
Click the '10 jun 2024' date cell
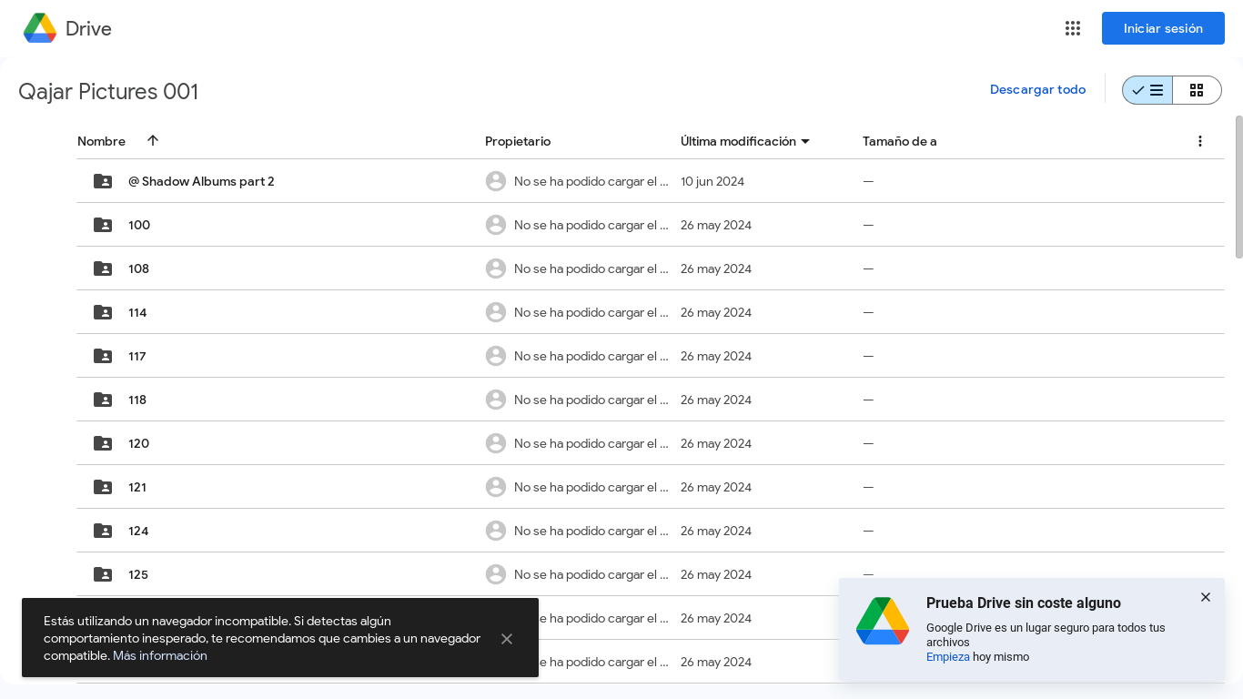click(712, 181)
